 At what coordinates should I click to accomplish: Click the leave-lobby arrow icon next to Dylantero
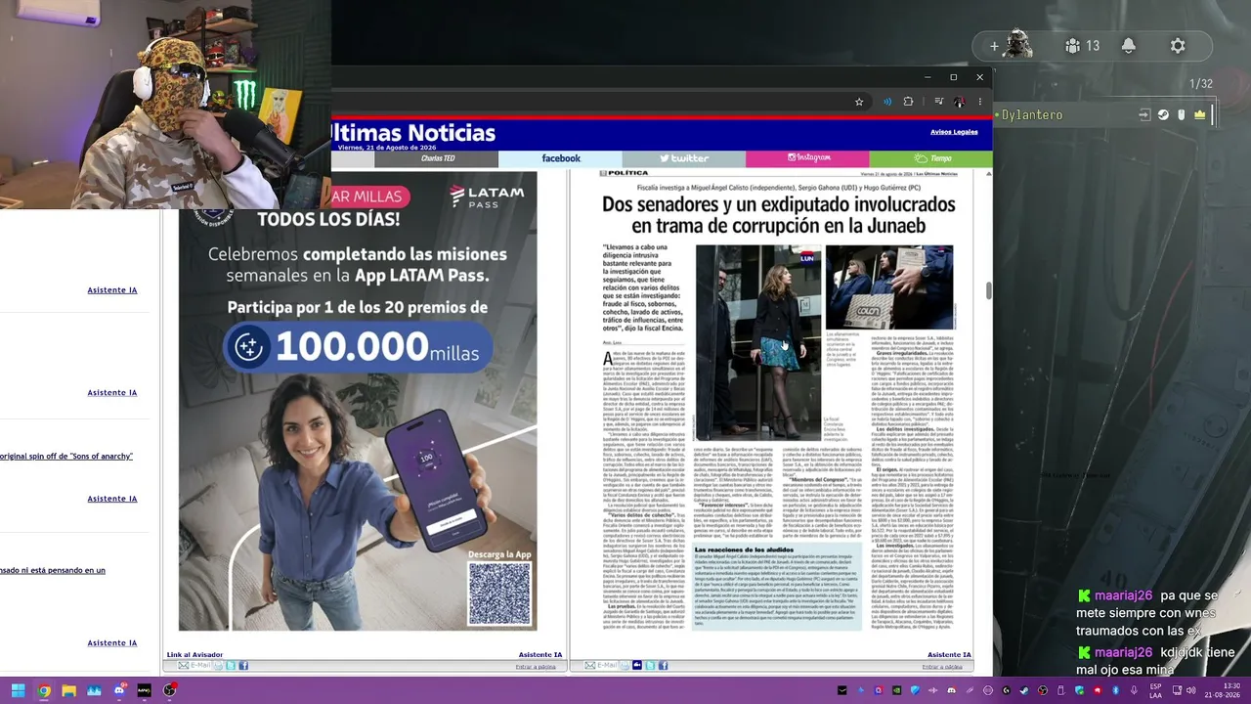1144,115
